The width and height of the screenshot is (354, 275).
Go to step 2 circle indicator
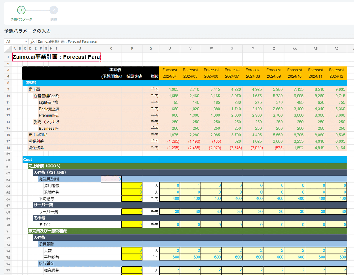coord(54,10)
